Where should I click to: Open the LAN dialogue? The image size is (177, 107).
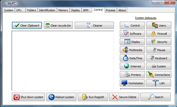[x=159, y=83]
